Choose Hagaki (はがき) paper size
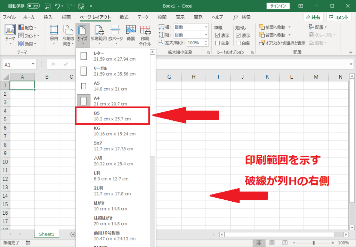Screen dimensions: 356x247 [x=113, y=206]
